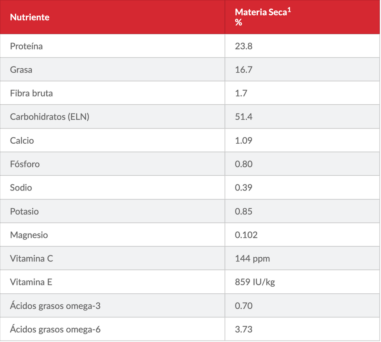Viewport: 381px width, 342px height.
Task: Select the Grasa row label
Action: [21, 69]
